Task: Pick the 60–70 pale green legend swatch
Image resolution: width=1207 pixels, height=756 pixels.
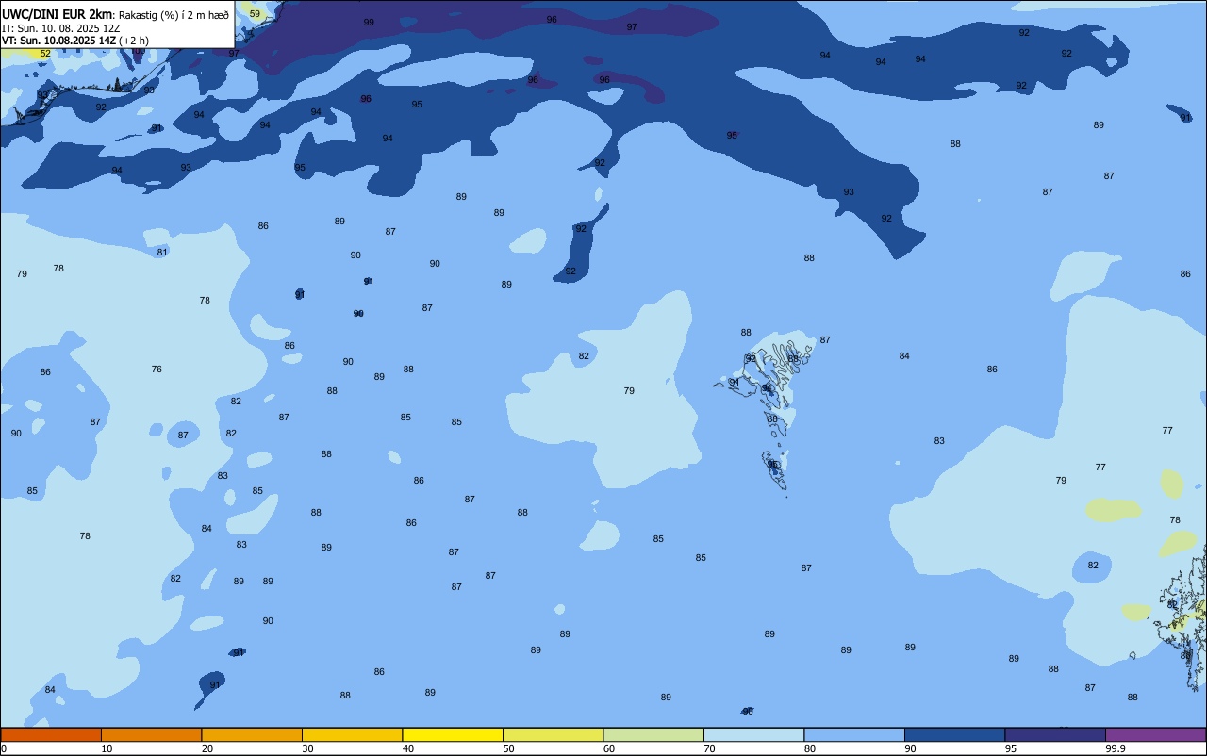Action: (x=653, y=734)
